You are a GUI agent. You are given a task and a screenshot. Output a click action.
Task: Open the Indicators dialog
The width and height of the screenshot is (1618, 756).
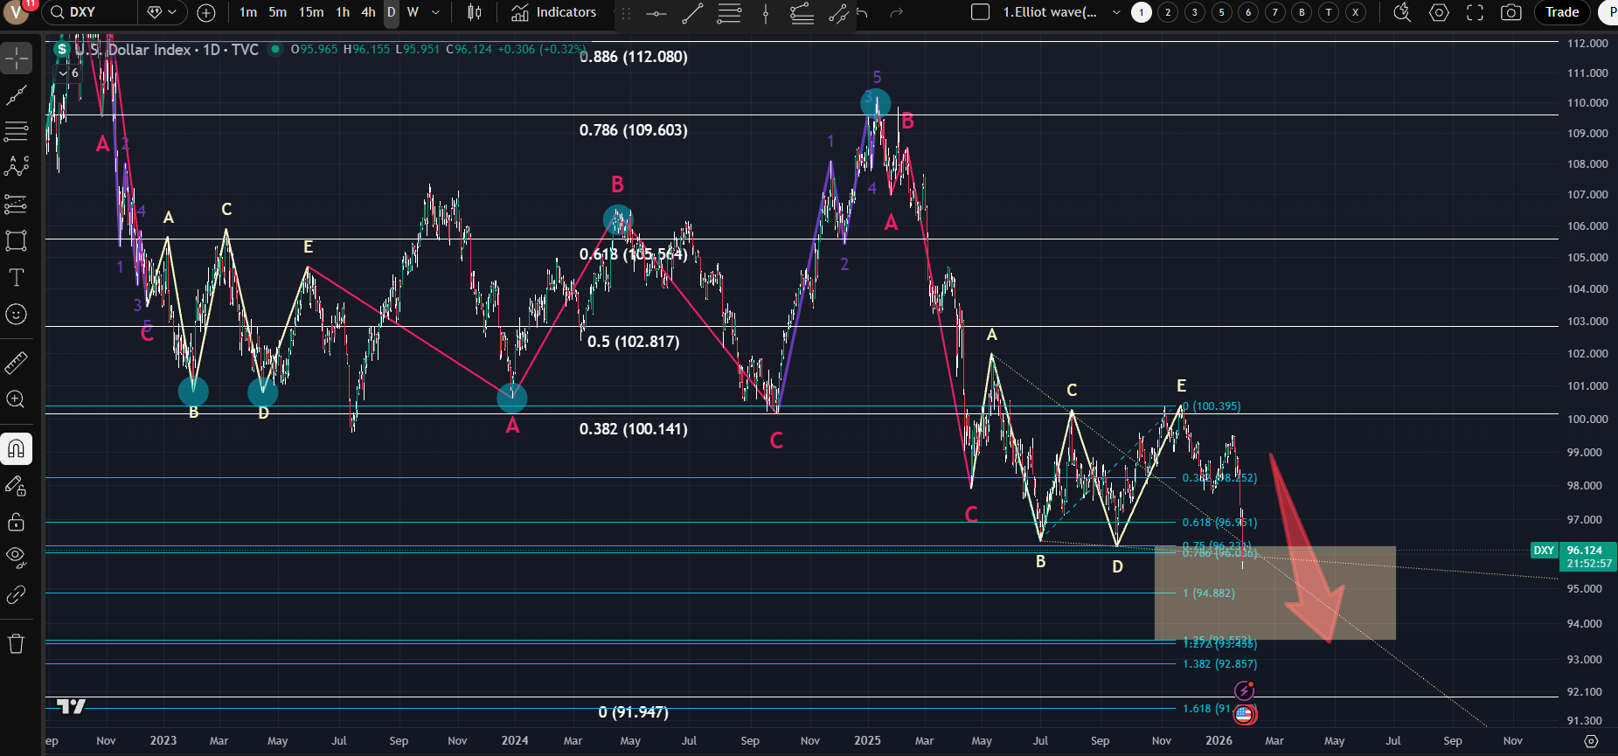pyautogui.click(x=554, y=12)
